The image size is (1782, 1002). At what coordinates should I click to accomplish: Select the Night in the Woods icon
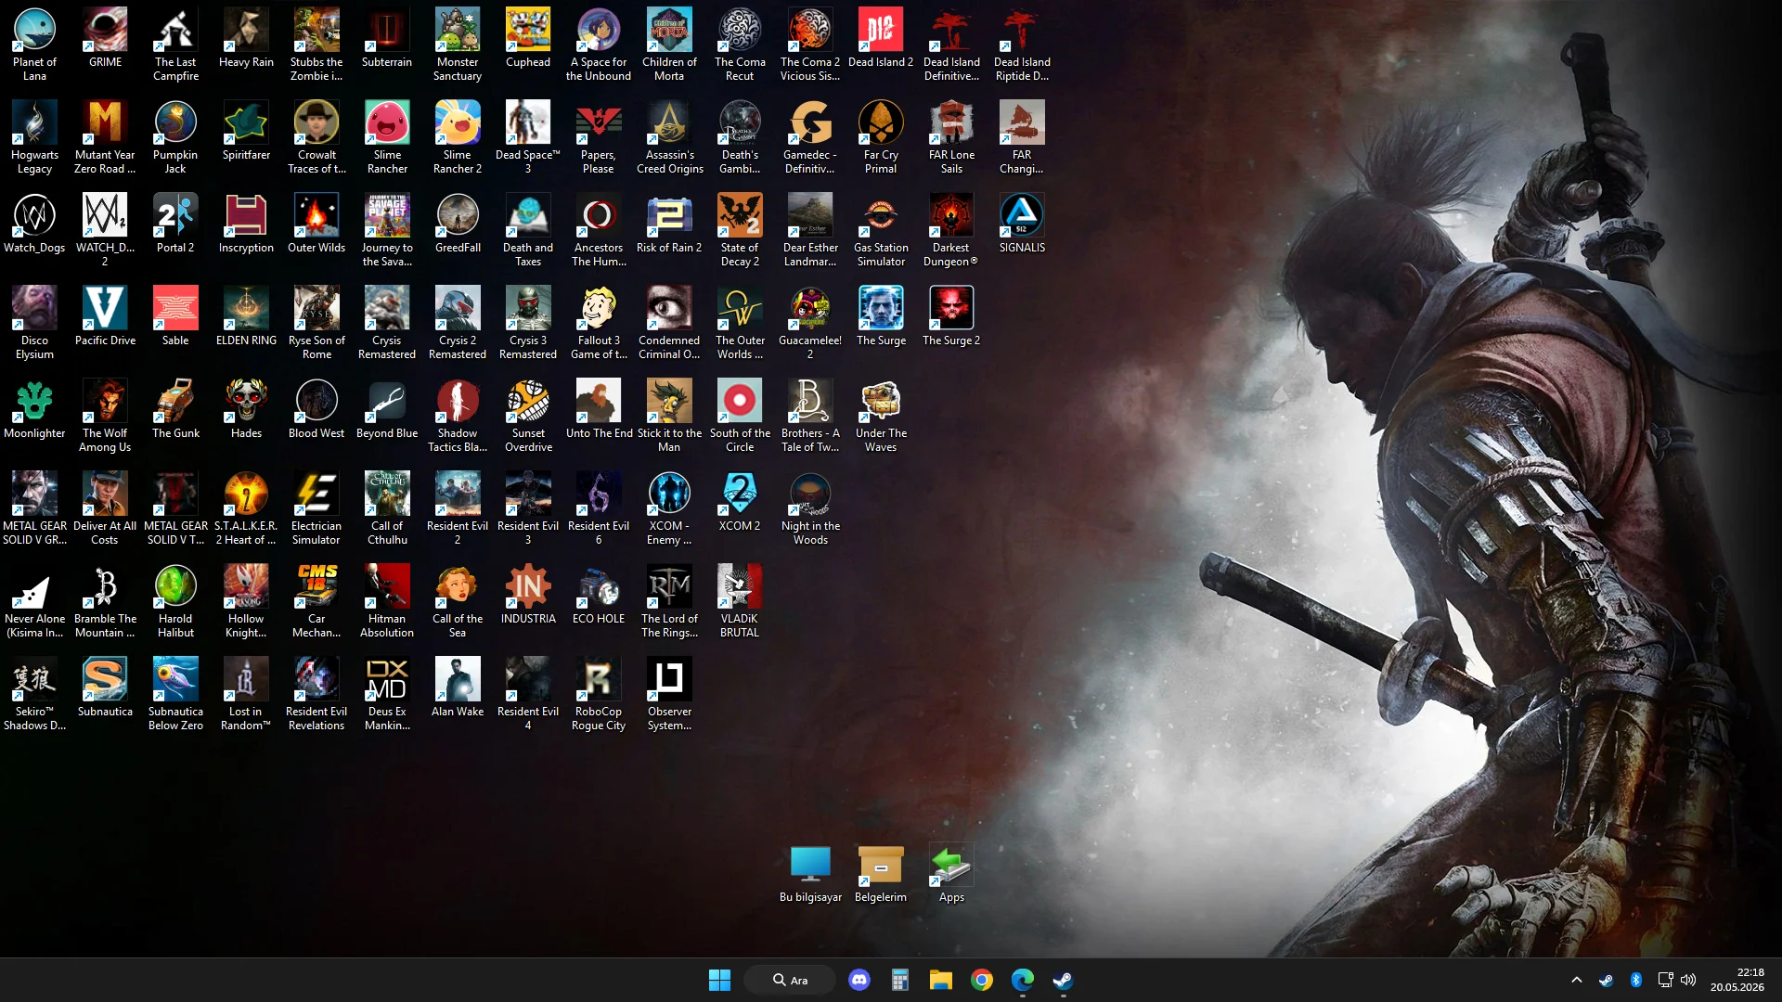[810, 508]
